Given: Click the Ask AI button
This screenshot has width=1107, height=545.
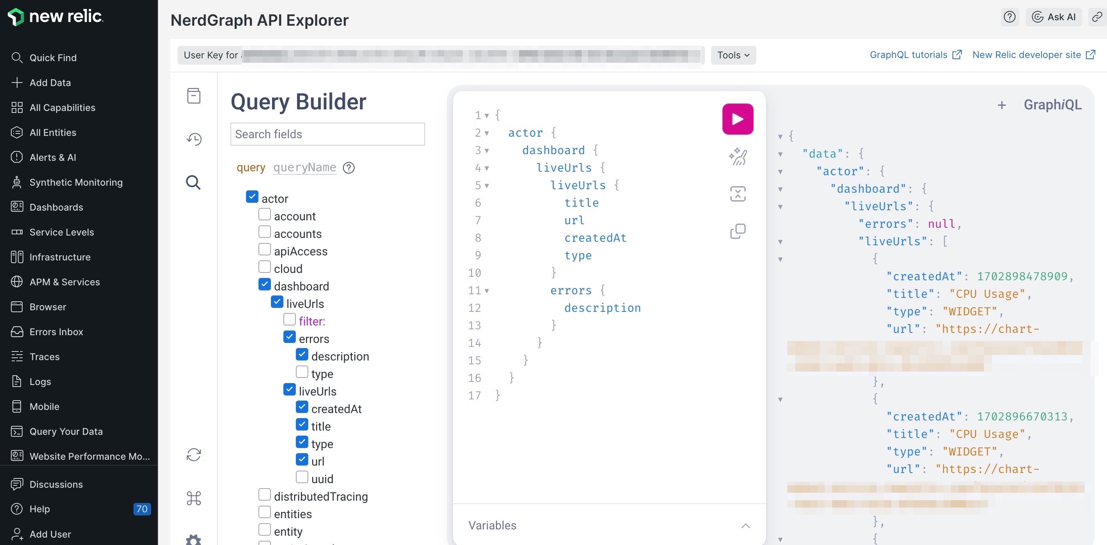Looking at the screenshot, I should click(1054, 17).
